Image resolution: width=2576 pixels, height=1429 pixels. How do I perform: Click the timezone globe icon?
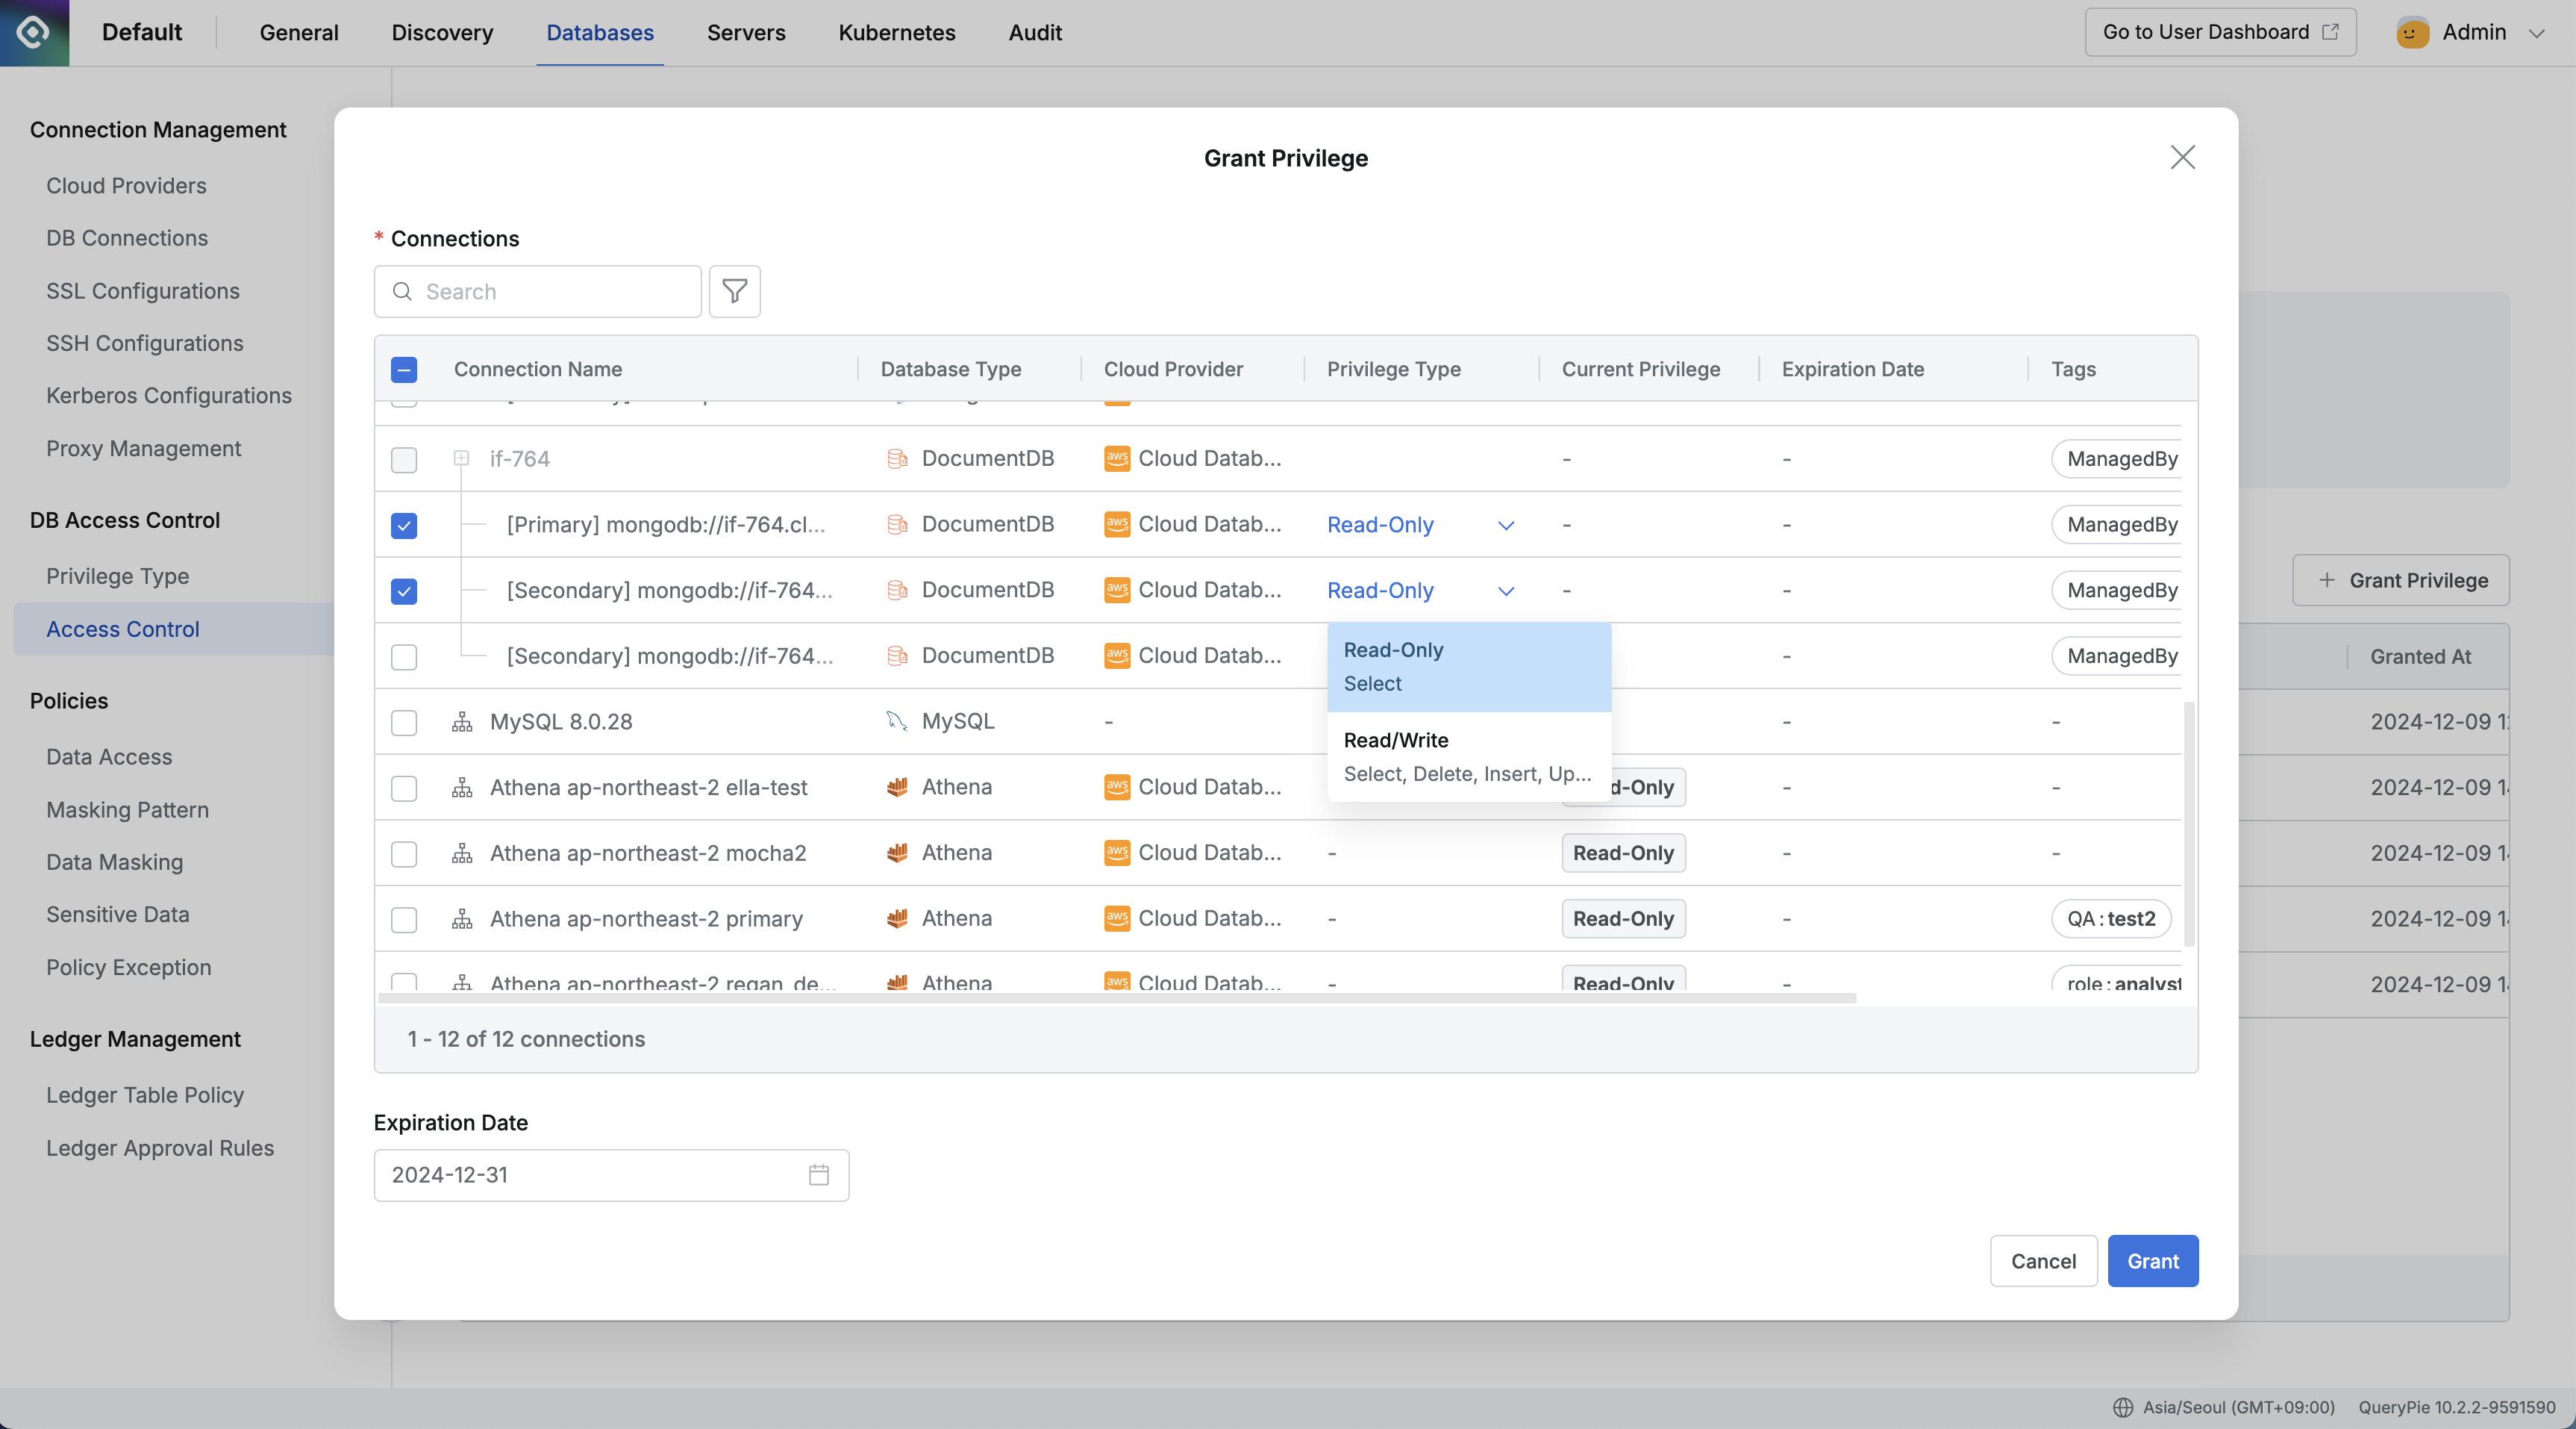pos(2123,1407)
